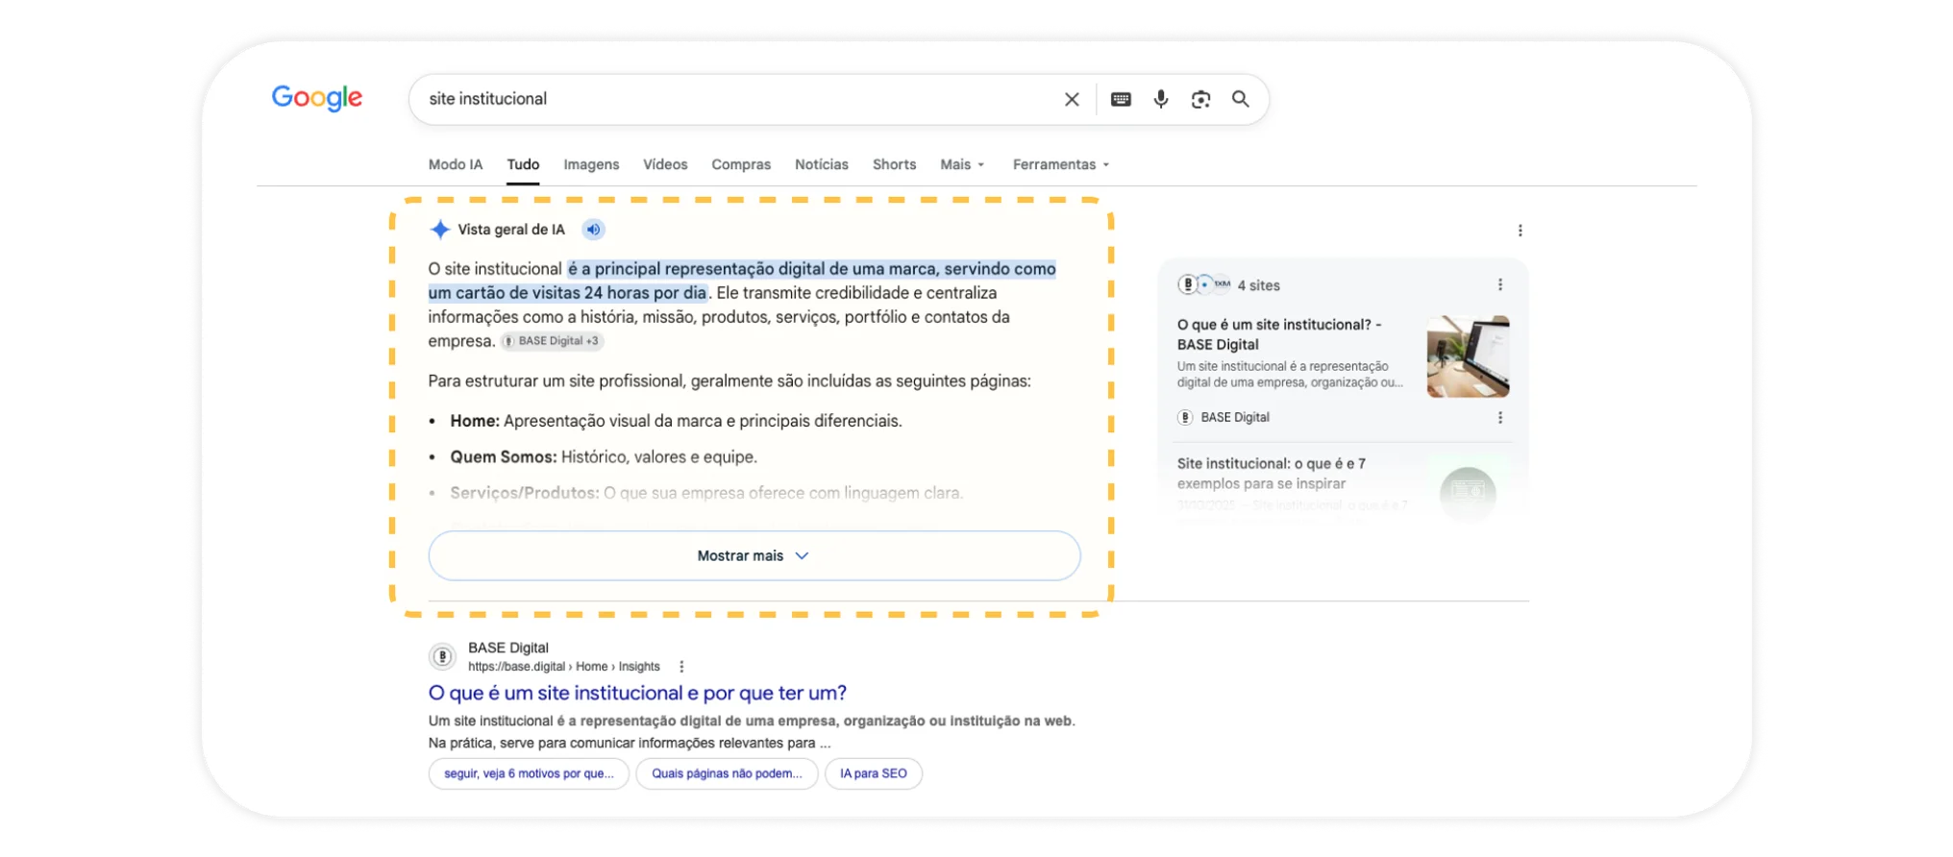This screenshot has width=1953, height=857.
Task: Start voice search with microphone icon
Action: pyautogui.click(x=1161, y=99)
